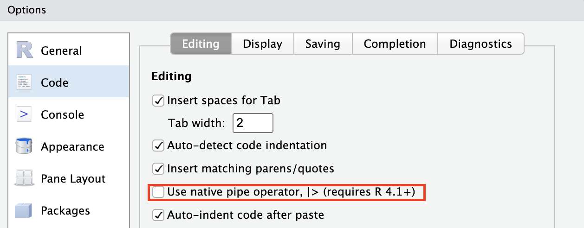Click the Packages box icon
Image resolution: width=584 pixels, height=228 pixels.
[24, 210]
